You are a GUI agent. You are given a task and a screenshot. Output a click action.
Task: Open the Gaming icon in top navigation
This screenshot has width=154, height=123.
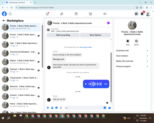click(x=105, y=14)
